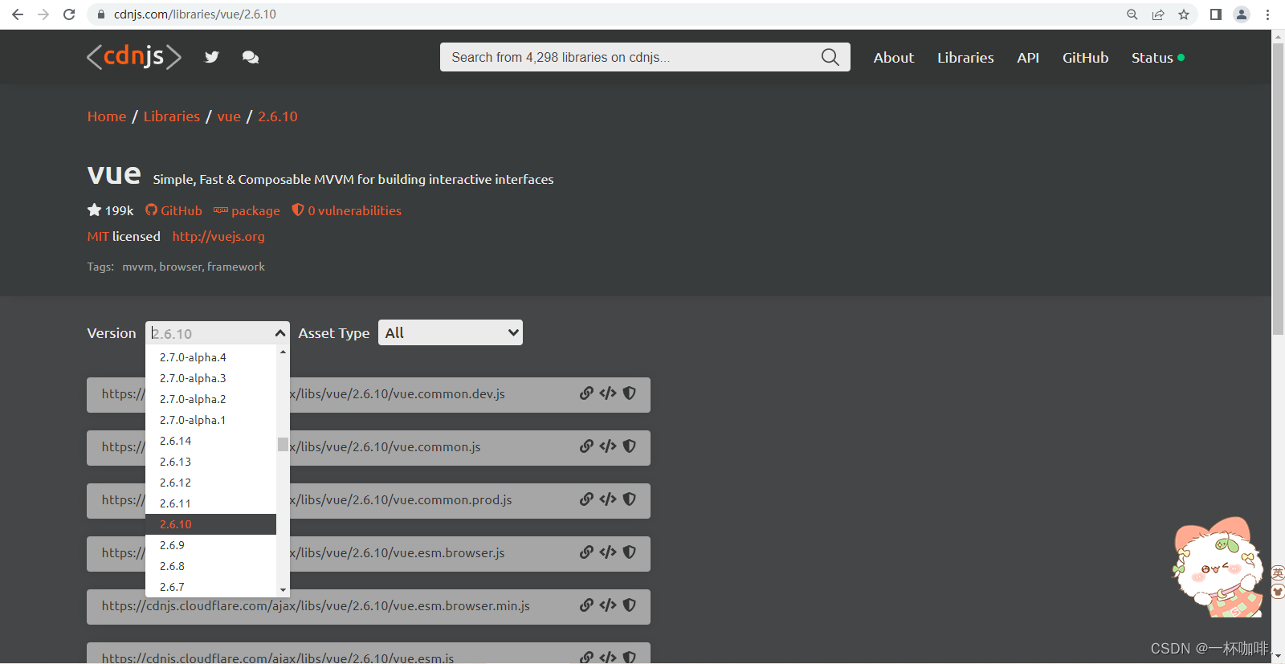Choose version 2.7.0-alpha.4

point(211,357)
